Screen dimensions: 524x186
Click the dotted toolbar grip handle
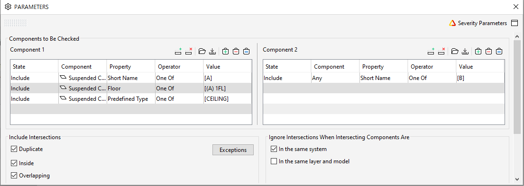(x=15, y=23)
